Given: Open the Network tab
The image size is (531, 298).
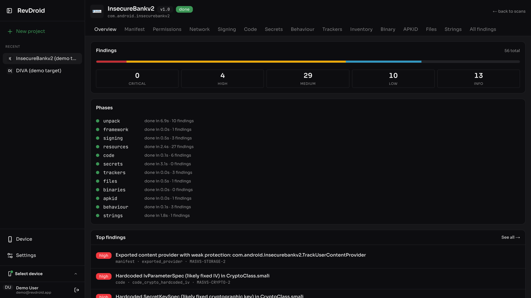Looking at the screenshot, I should pos(199,29).
